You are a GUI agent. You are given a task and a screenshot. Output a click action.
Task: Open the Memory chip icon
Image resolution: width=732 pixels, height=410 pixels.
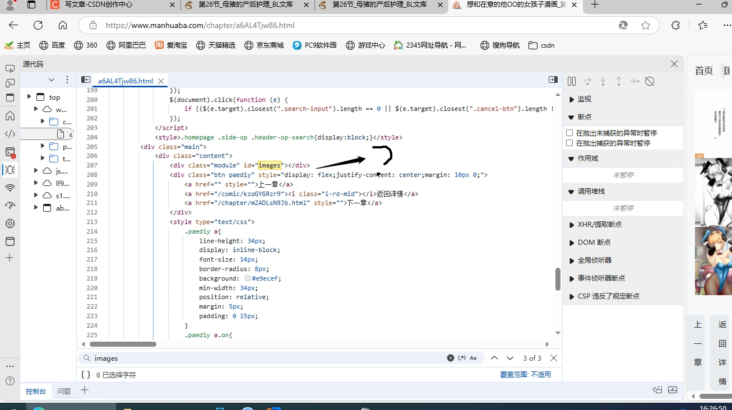click(10, 223)
